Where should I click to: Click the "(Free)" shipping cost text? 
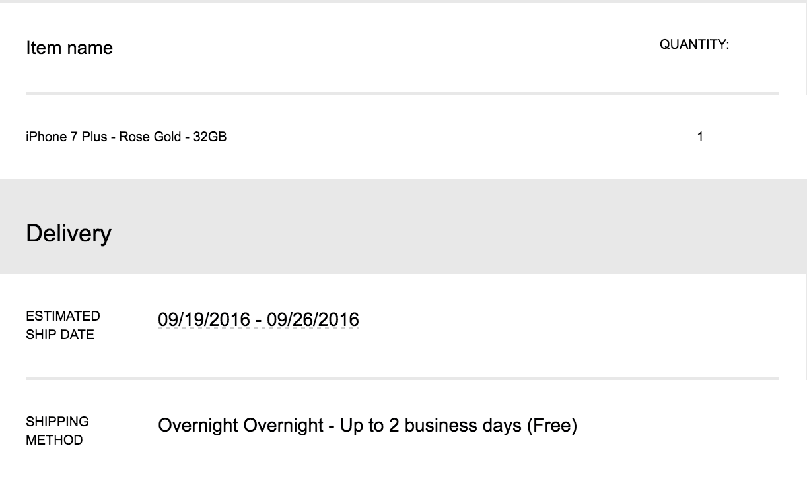click(551, 426)
